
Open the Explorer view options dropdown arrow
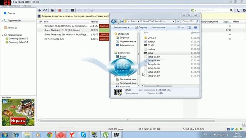183,27
